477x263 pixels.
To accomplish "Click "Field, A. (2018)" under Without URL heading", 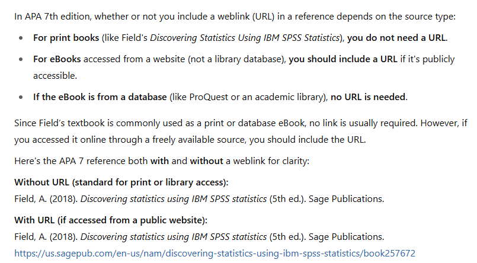I will [46, 199].
